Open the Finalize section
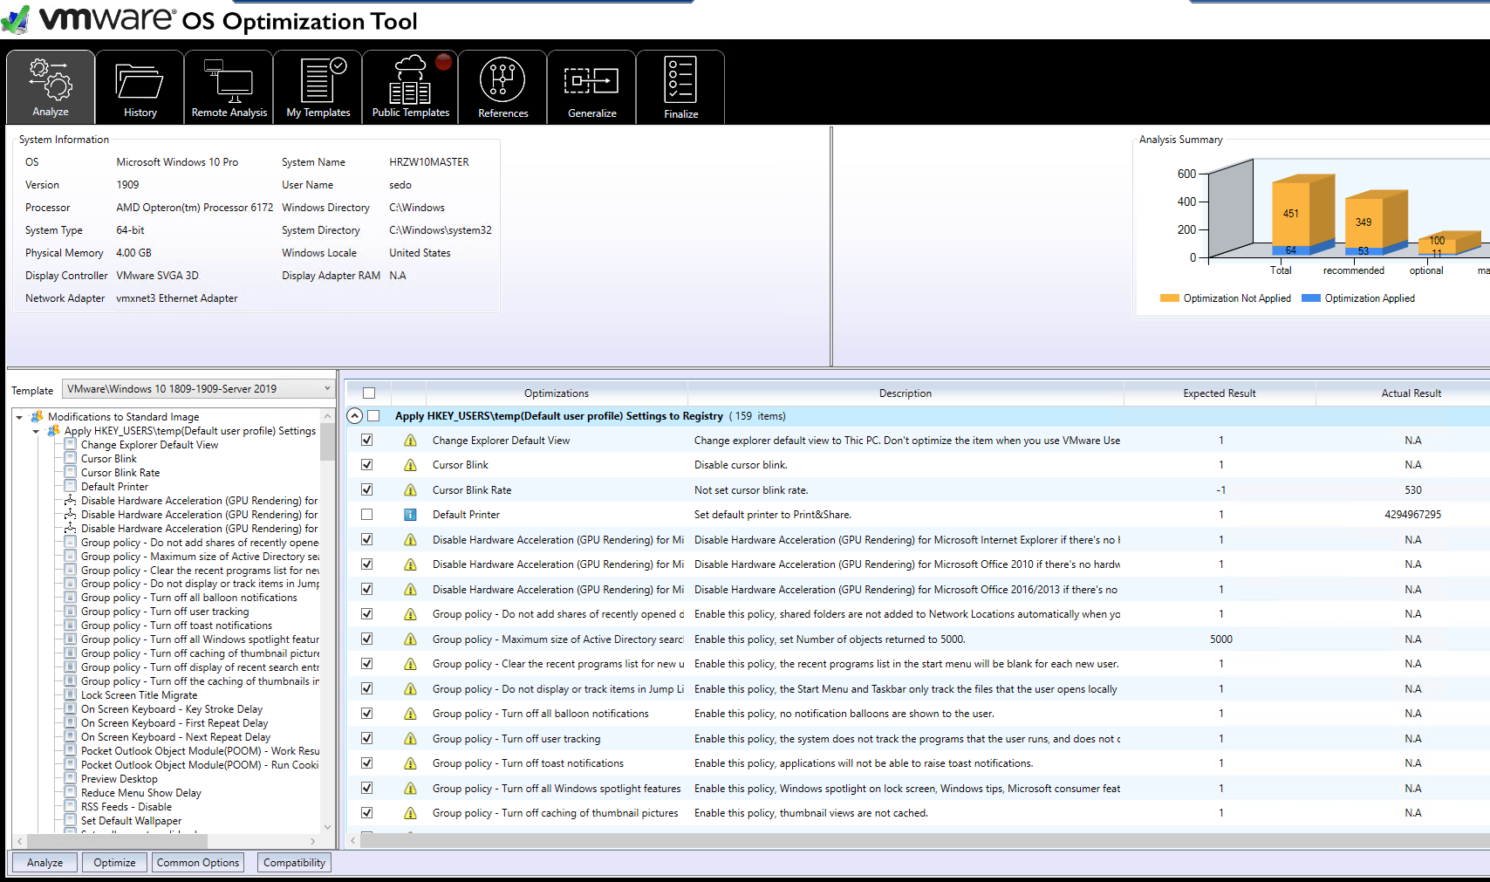Viewport: 1490px width, 882px height. (680, 85)
